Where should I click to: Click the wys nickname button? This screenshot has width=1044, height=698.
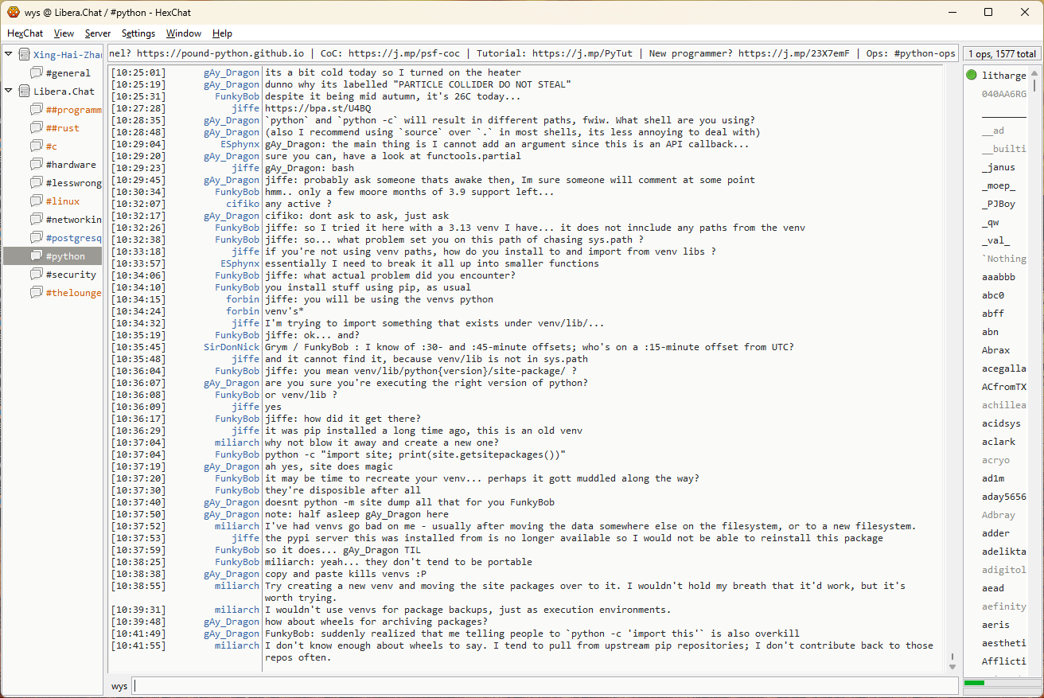click(119, 685)
